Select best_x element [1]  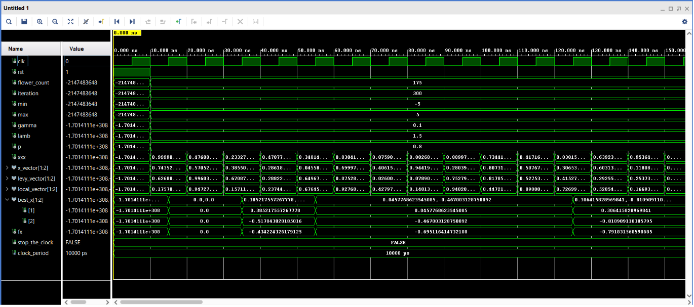[31, 210]
